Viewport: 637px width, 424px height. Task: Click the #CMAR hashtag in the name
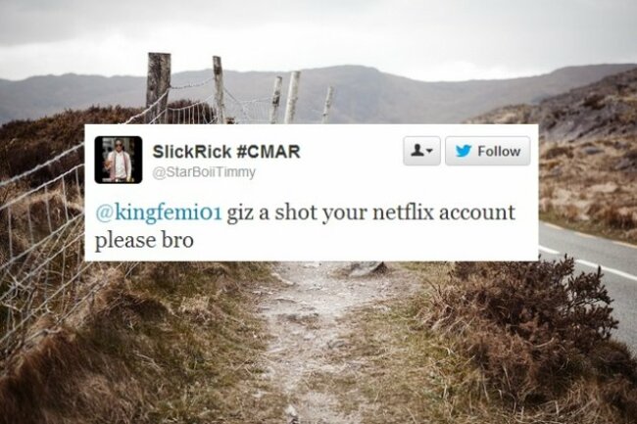(x=268, y=152)
